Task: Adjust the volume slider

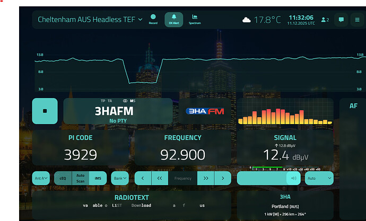Action: pyautogui.click(x=268, y=179)
